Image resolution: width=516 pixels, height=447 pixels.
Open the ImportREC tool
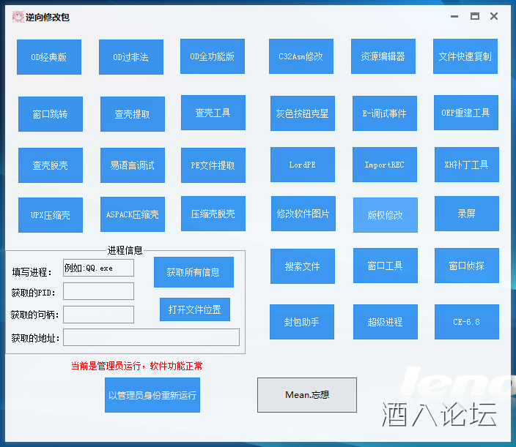(385, 165)
